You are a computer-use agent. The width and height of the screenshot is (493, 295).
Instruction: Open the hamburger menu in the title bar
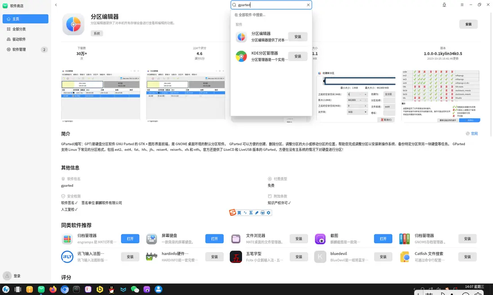coord(462,5)
